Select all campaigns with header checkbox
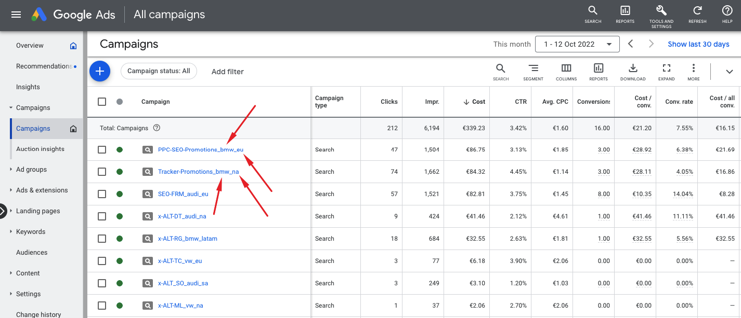 click(x=102, y=102)
